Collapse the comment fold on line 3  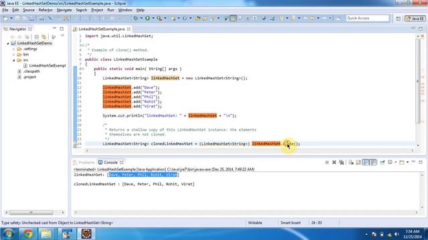click(x=82, y=45)
